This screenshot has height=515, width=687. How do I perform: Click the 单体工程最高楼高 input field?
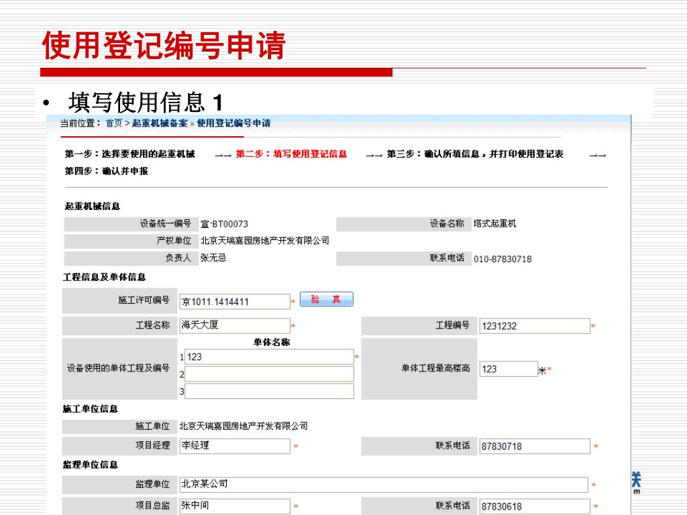(x=509, y=369)
